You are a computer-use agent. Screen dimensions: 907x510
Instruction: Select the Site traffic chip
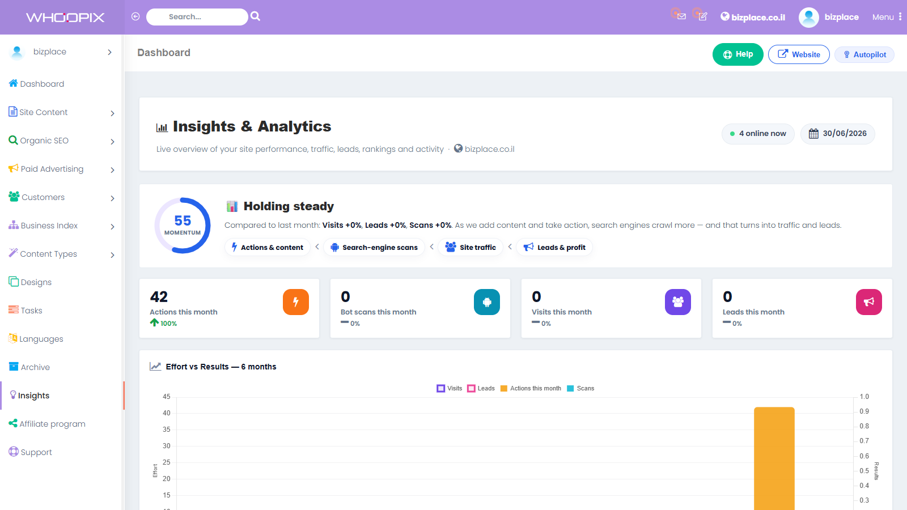click(x=471, y=247)
